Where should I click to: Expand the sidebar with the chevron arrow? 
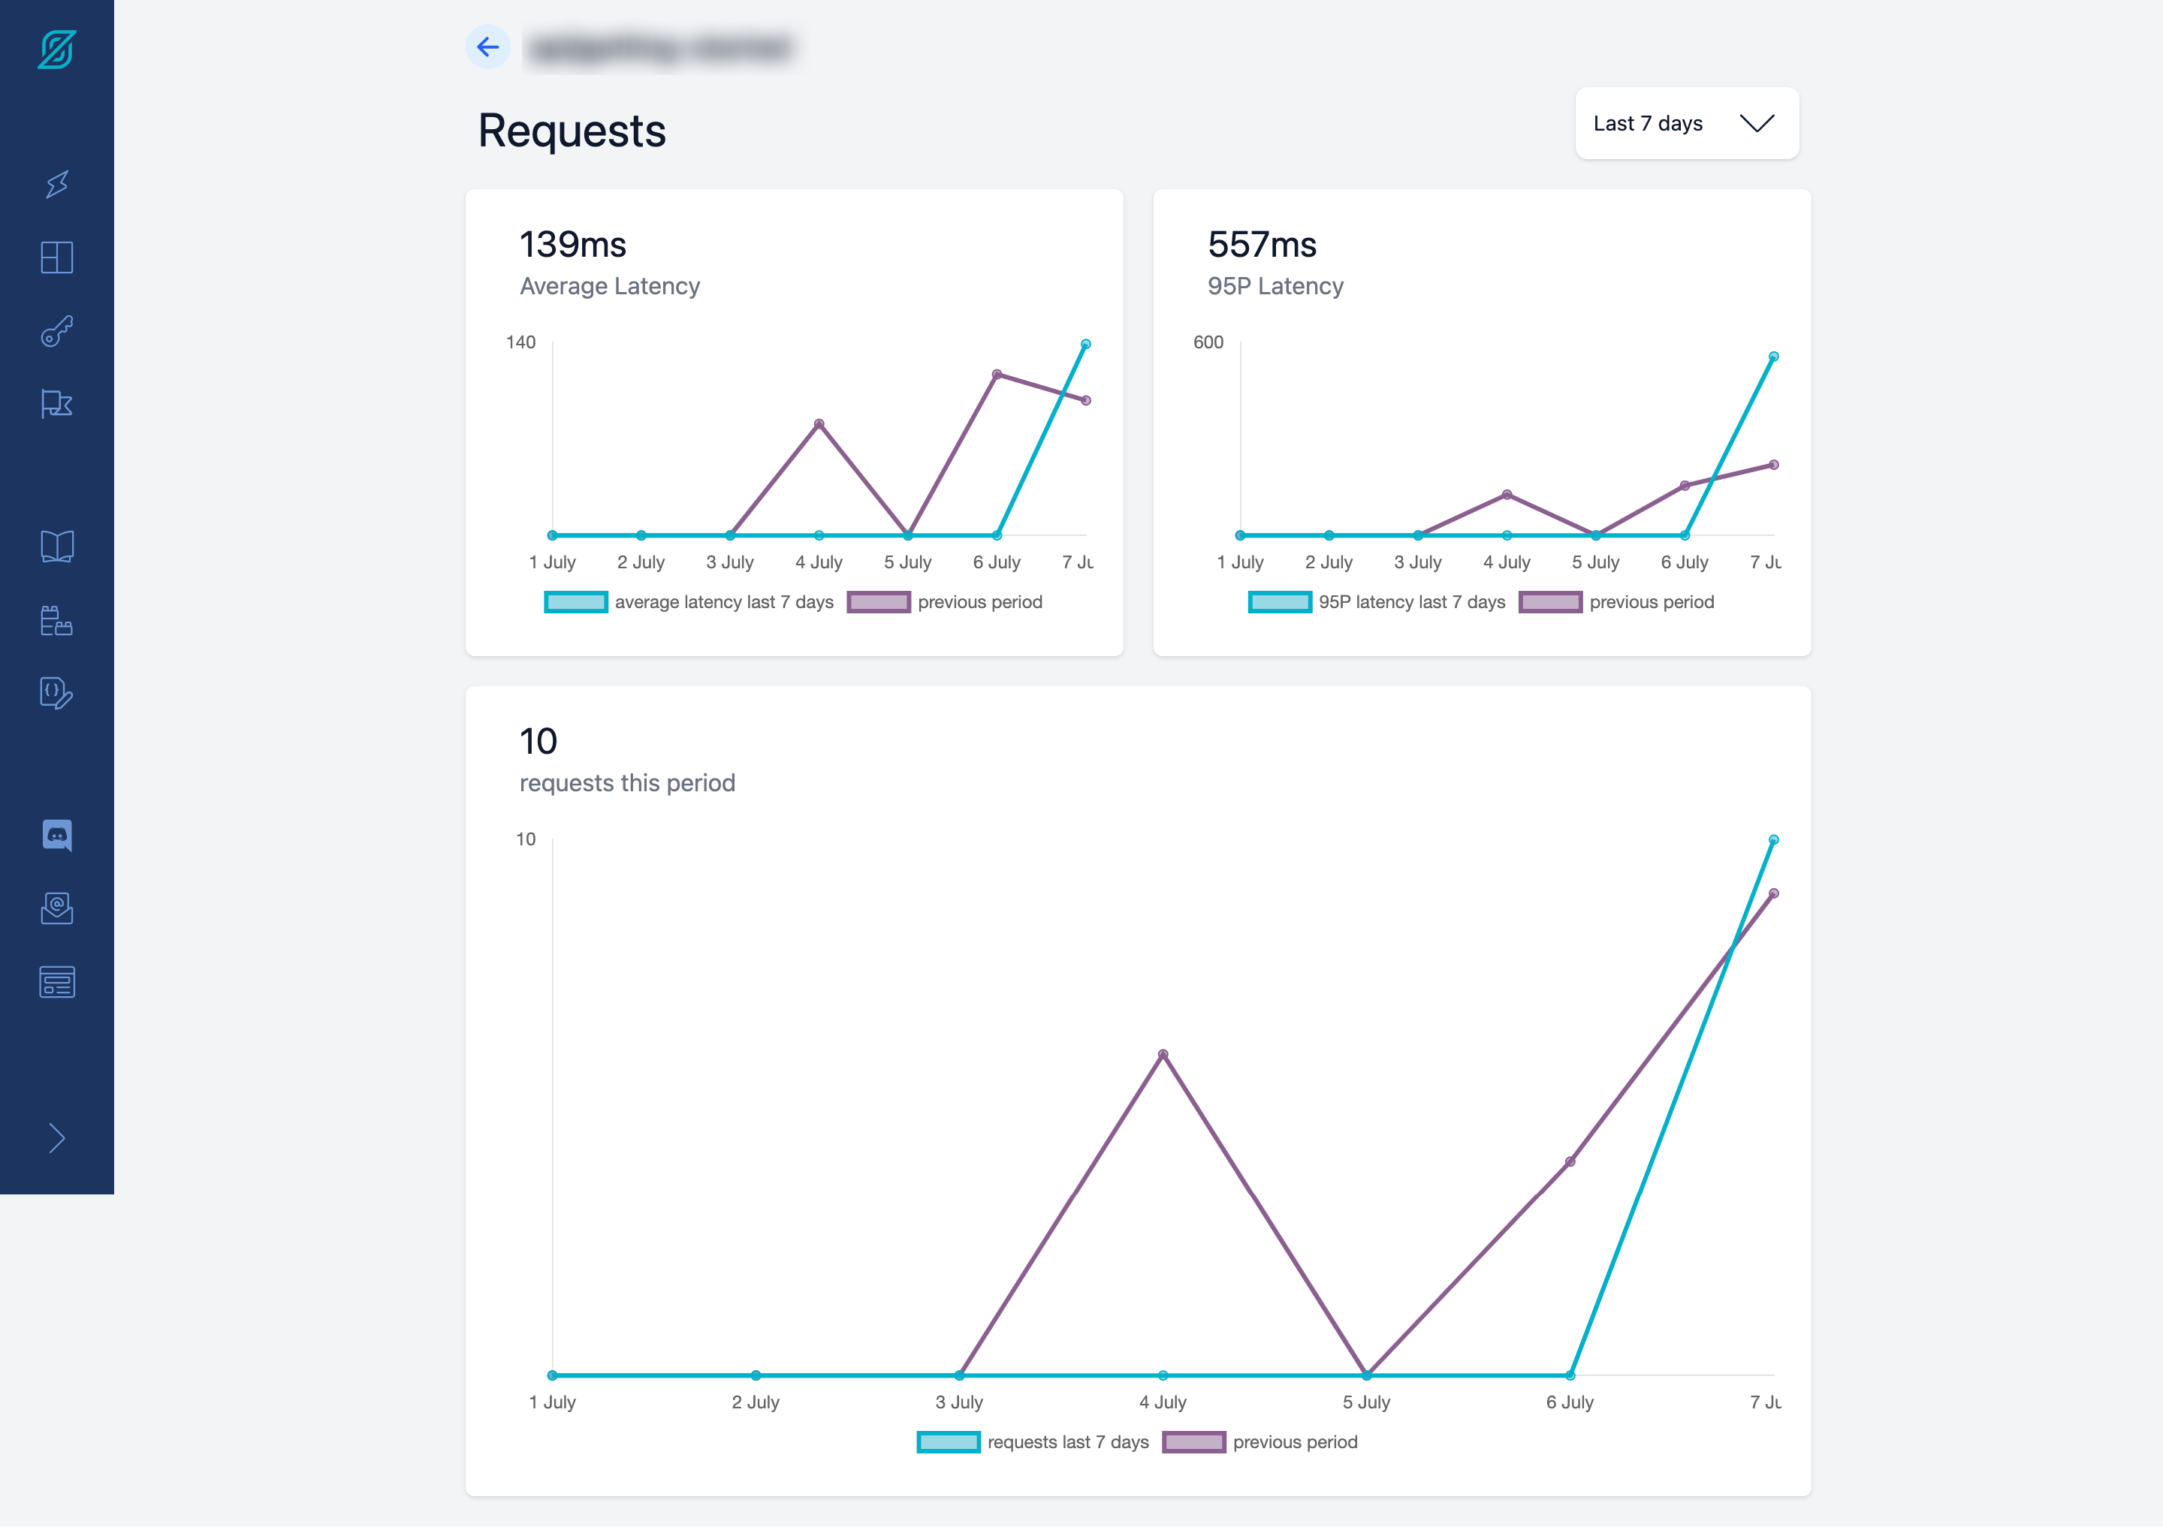[56, 1138]
